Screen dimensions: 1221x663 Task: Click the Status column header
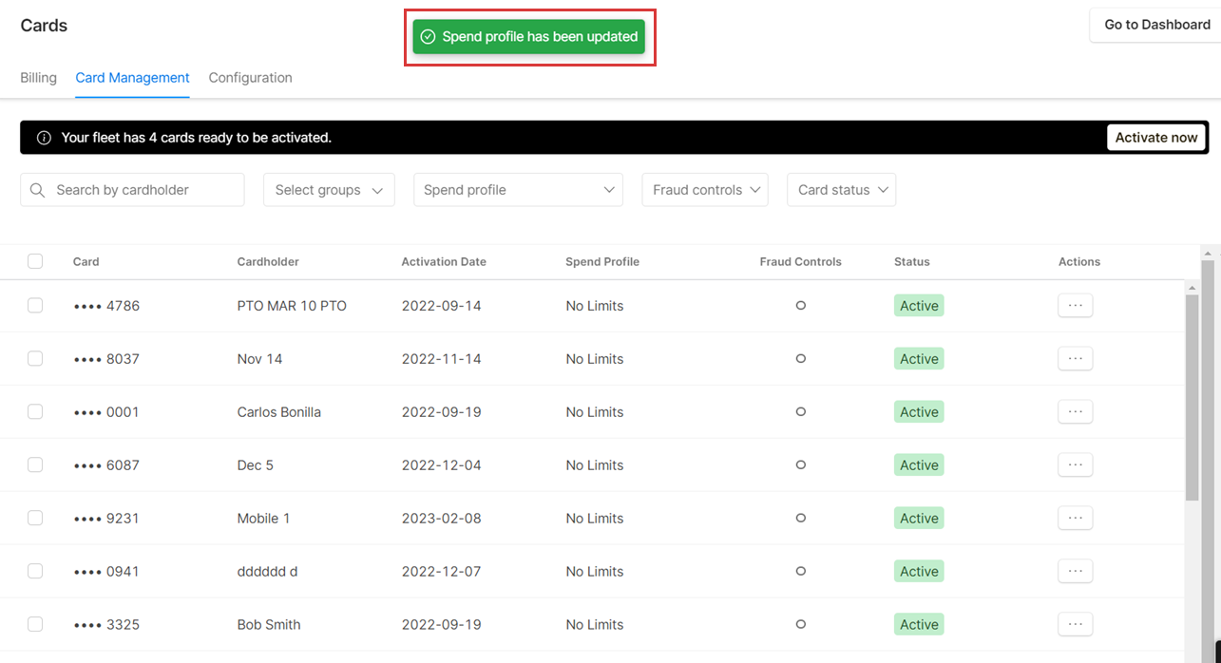(x=912, y=261)
